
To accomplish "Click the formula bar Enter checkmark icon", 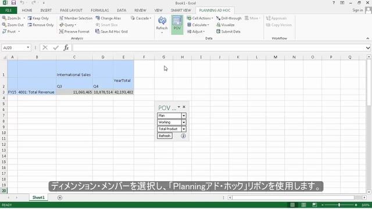I will pos(56,48).
